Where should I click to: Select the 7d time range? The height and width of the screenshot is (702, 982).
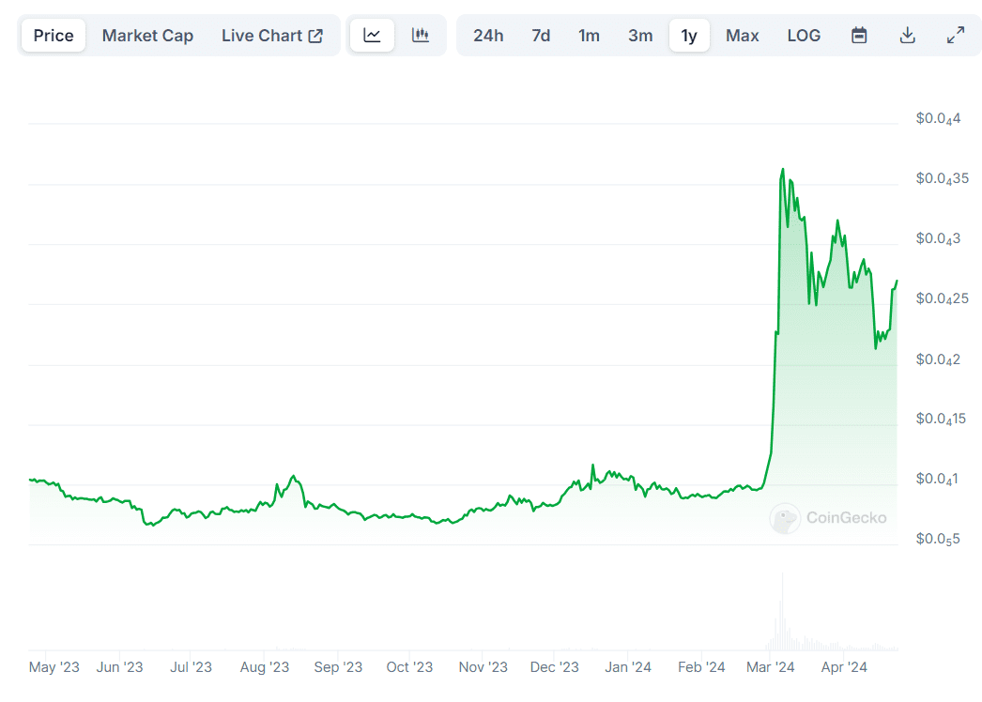point(541,35)
